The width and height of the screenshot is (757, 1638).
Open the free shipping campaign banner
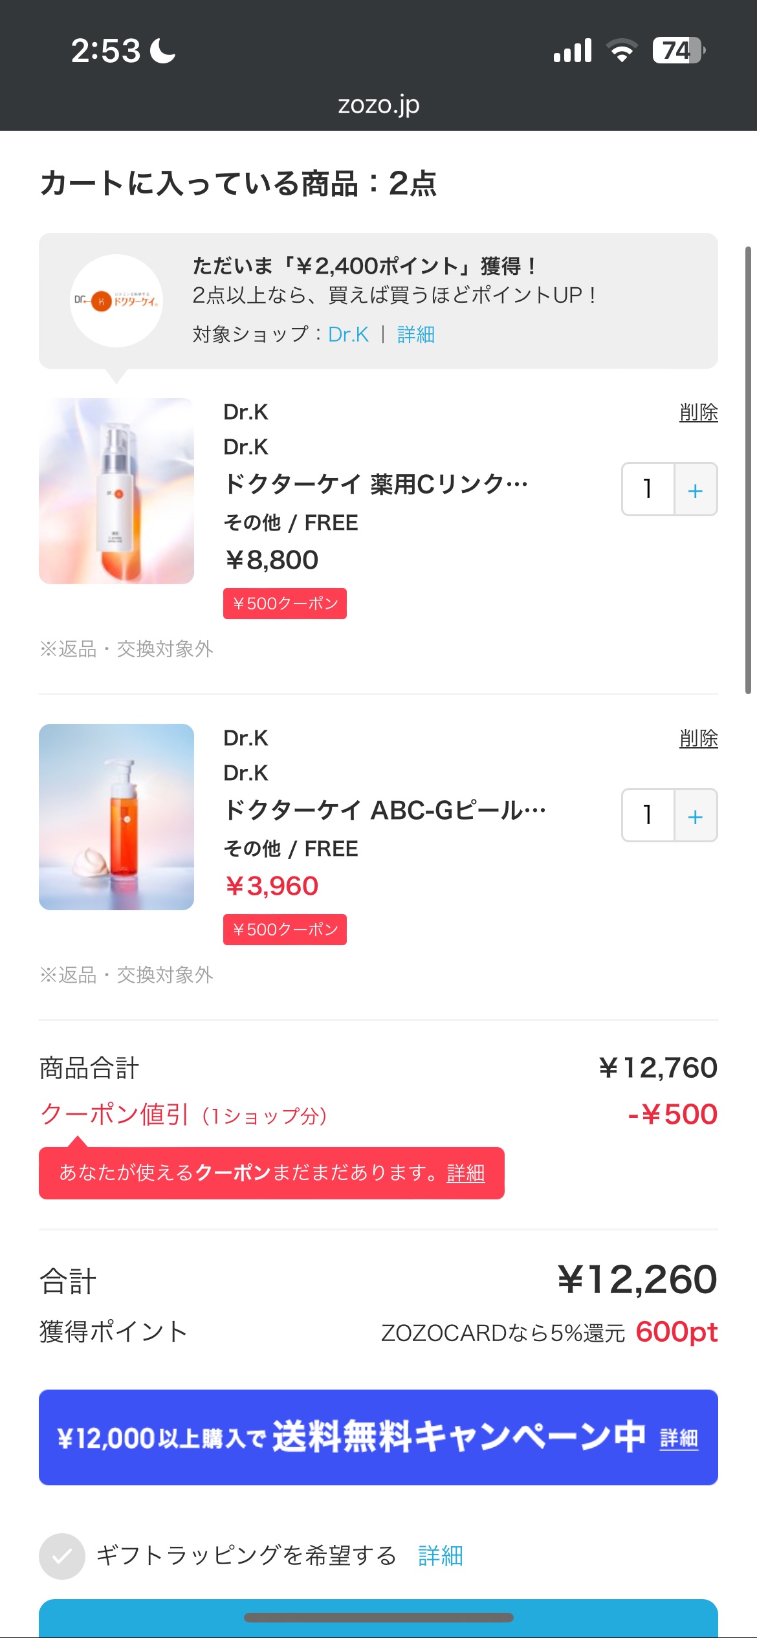coord(378,1437)
